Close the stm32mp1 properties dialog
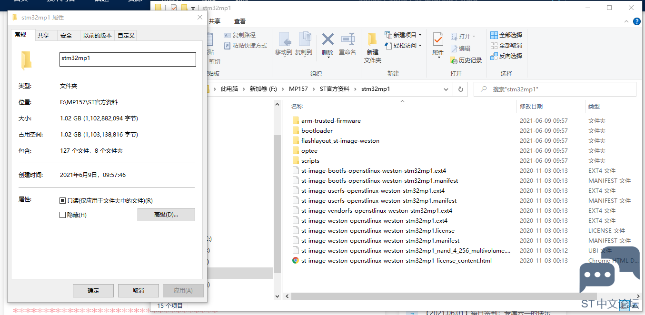This screenshot has height=315, width=645. point(200,17)
